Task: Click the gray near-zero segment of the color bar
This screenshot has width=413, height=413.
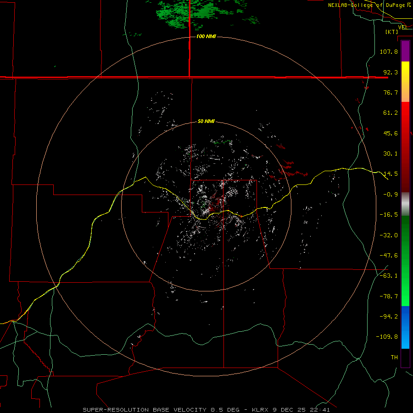Action: (x=405, y=204)
